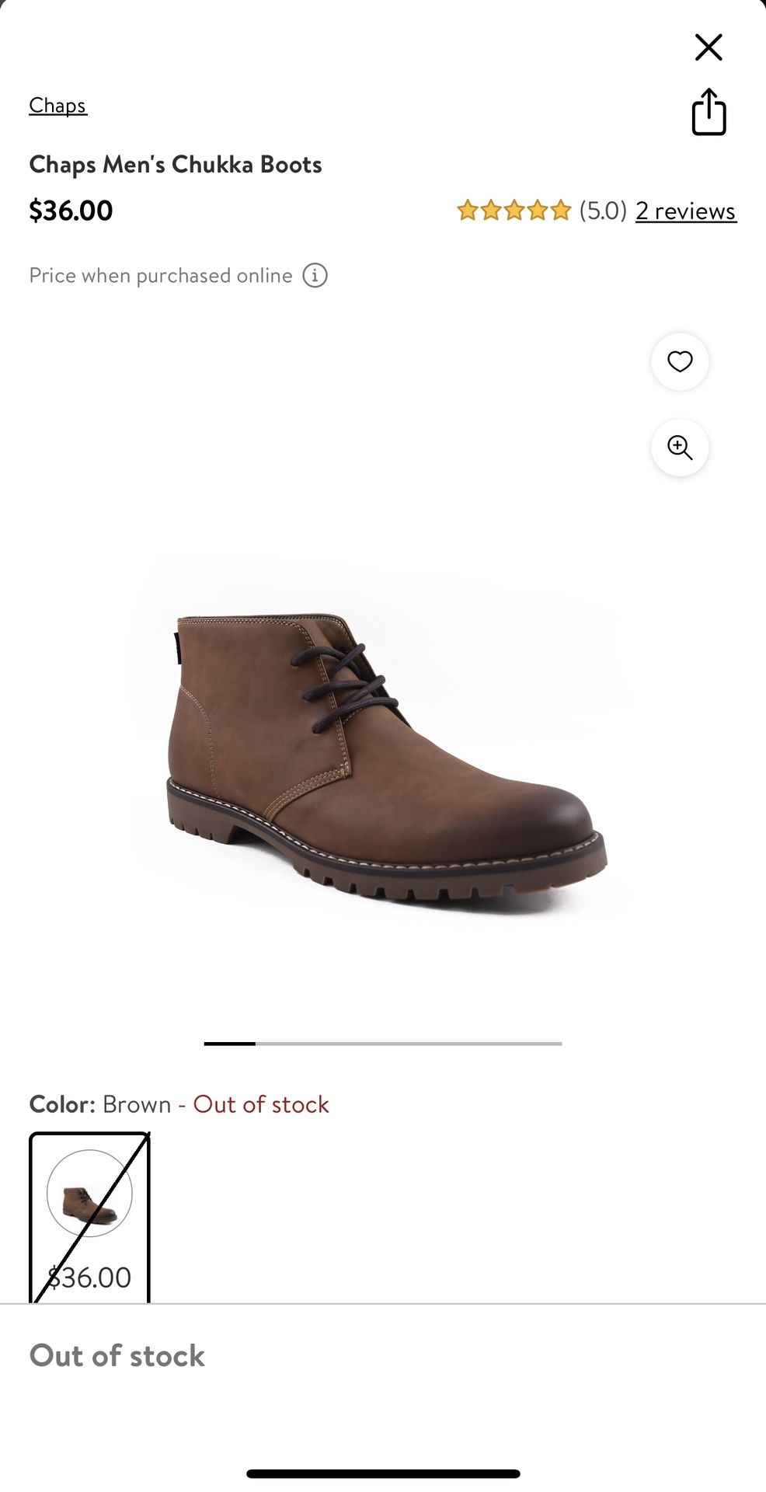766x1492 pixels.
Task: Open the Chaps brand link
Action: (x=58, y=106)
